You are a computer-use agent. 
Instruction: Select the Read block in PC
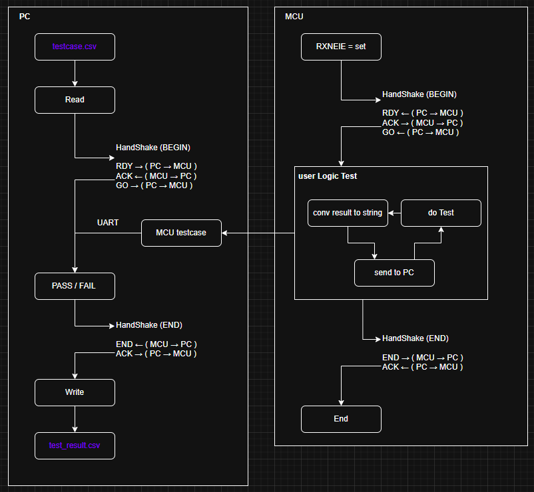point(75,100)
